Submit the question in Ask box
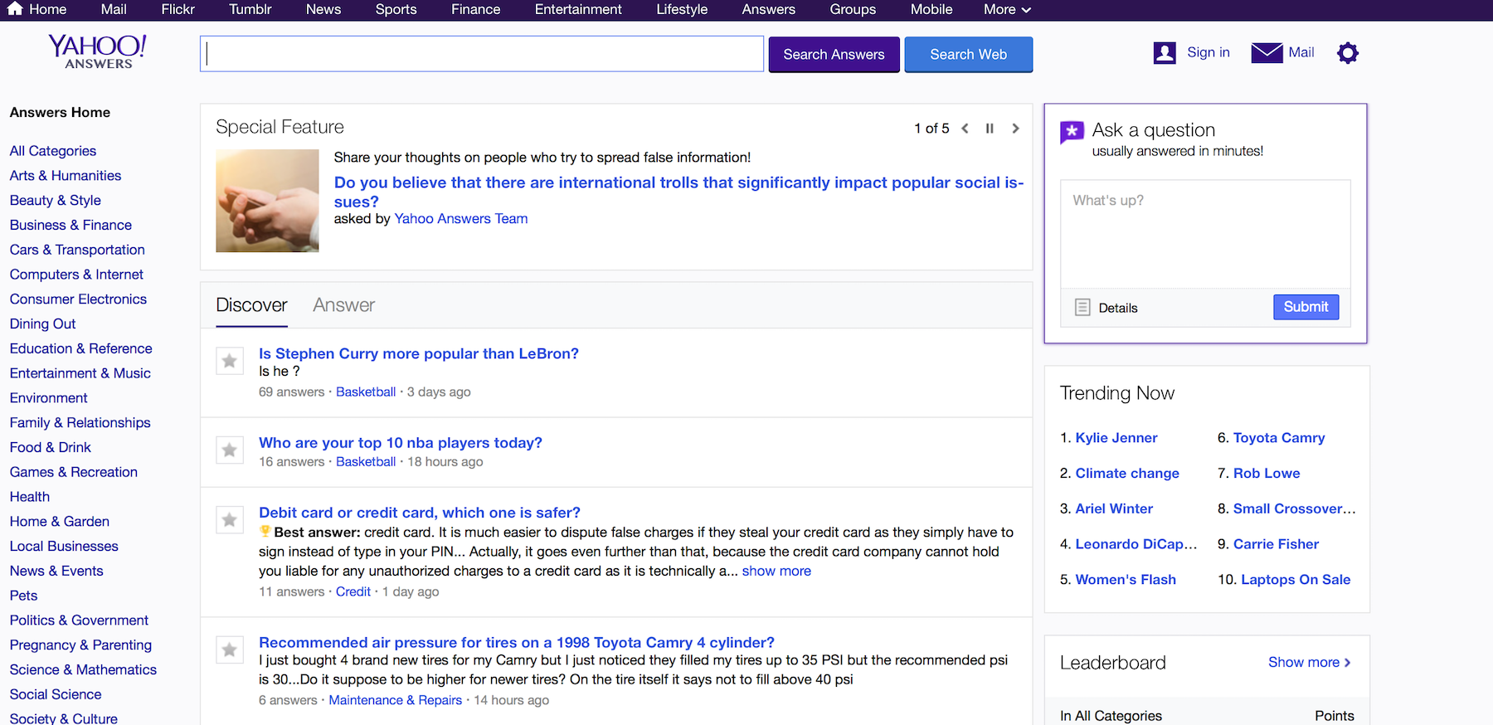1493x725 pixels. click(x=1306, y=307)
